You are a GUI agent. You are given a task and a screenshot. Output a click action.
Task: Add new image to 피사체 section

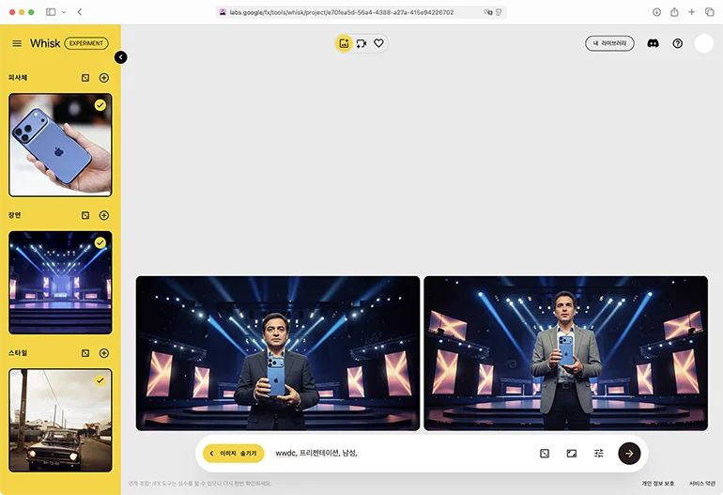click(104, 78)
